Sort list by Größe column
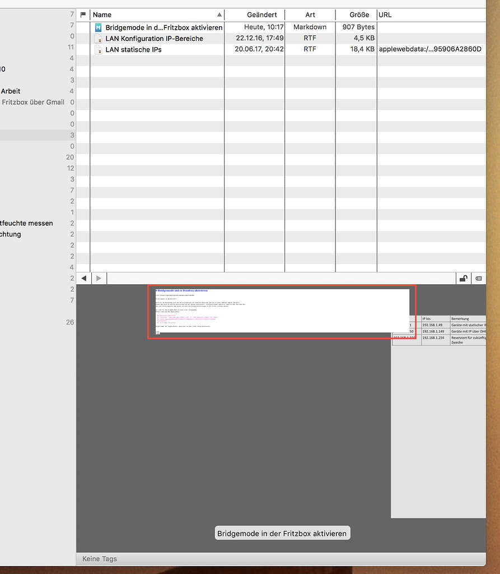 click(359, 15)
